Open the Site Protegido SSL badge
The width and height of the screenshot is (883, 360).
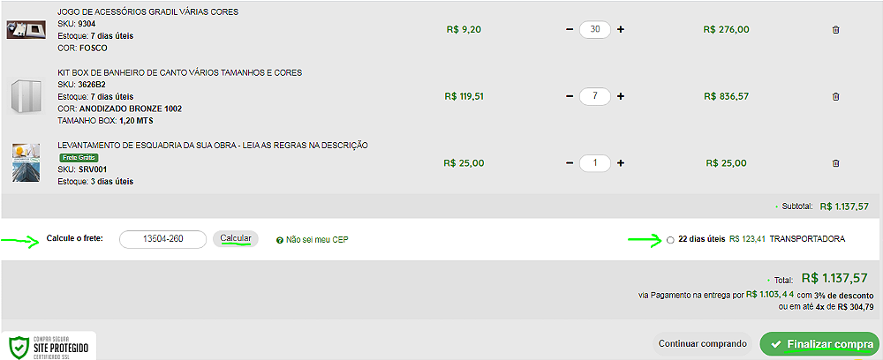(x=49, y=346)
